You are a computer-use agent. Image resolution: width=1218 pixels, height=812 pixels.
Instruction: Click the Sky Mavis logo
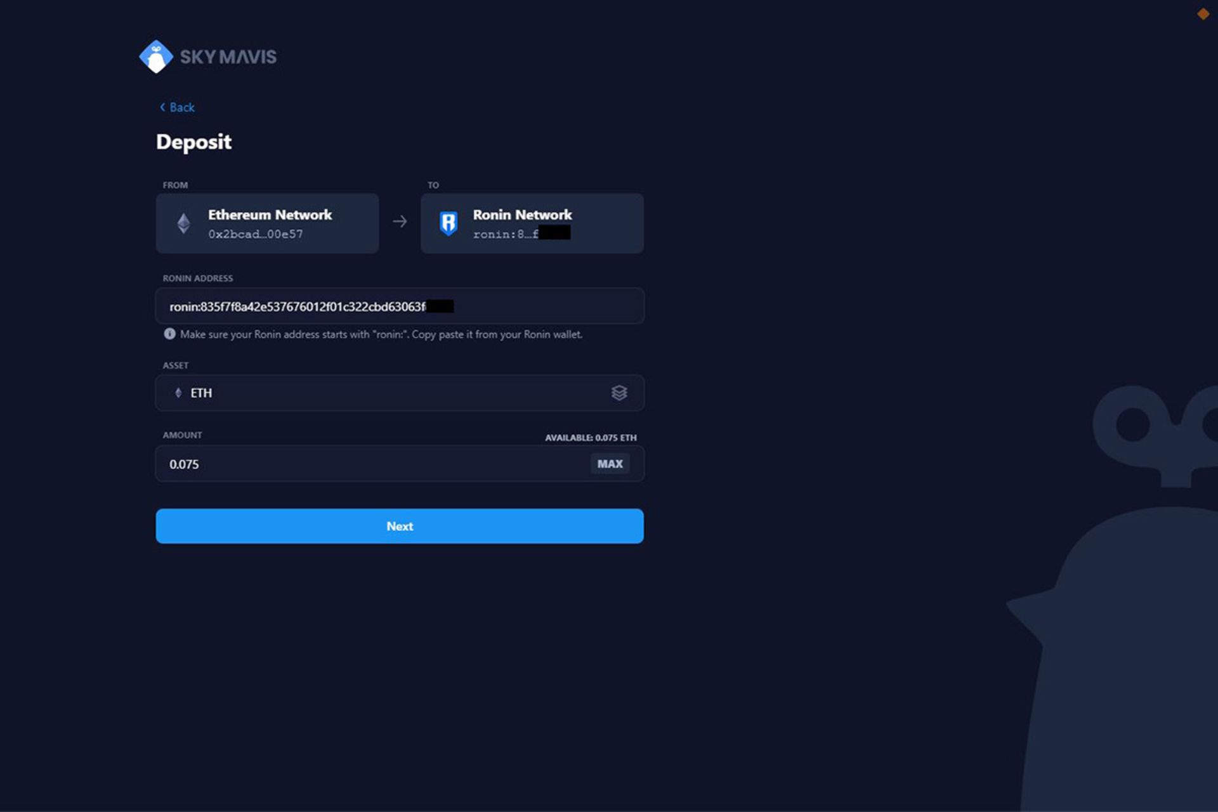(x=207, y=57)
